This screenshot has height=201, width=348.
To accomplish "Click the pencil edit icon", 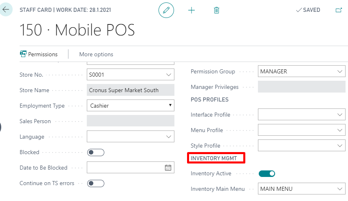I will [x=166, y=10].
